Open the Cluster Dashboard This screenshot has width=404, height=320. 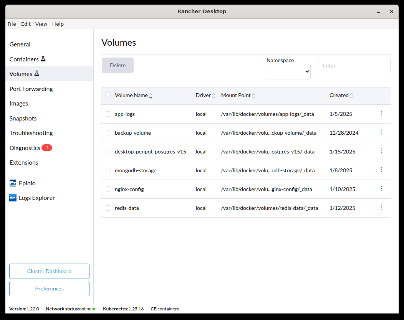49,271
